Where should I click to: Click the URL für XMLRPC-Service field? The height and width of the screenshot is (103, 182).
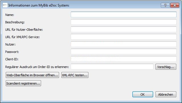[x=124, y=37]
